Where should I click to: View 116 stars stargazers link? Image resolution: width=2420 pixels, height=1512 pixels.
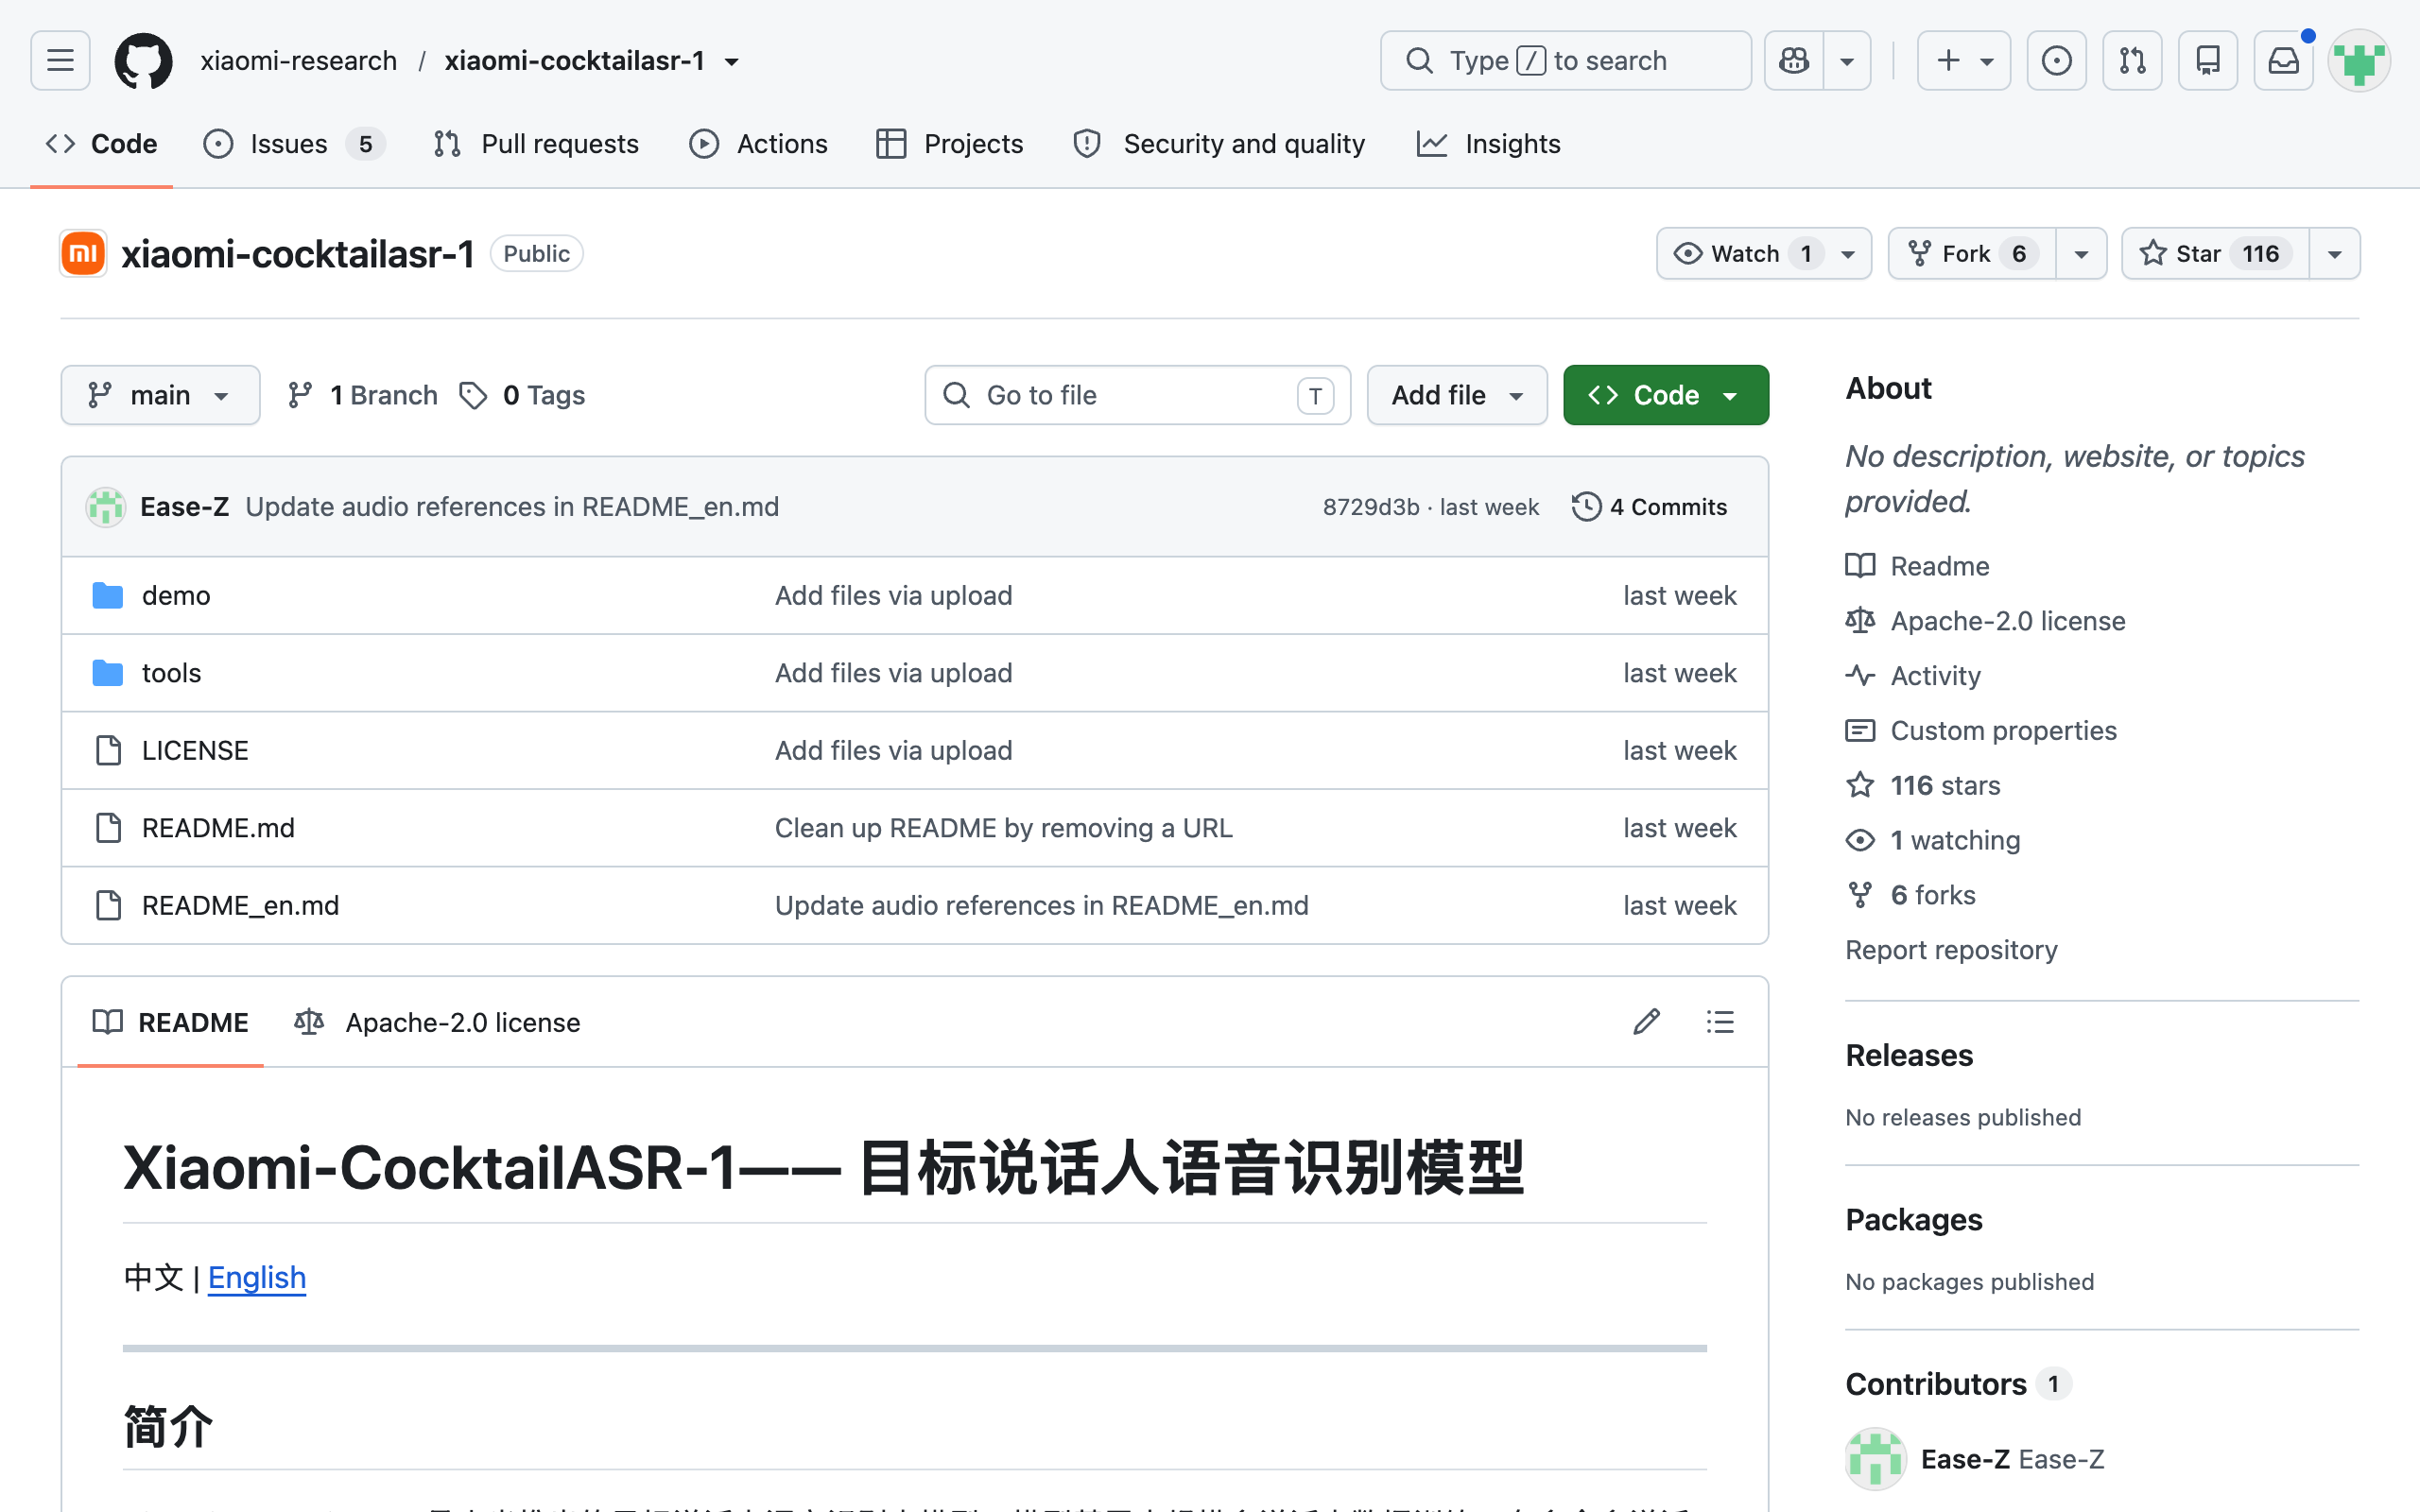click(x=1923, y=786)
